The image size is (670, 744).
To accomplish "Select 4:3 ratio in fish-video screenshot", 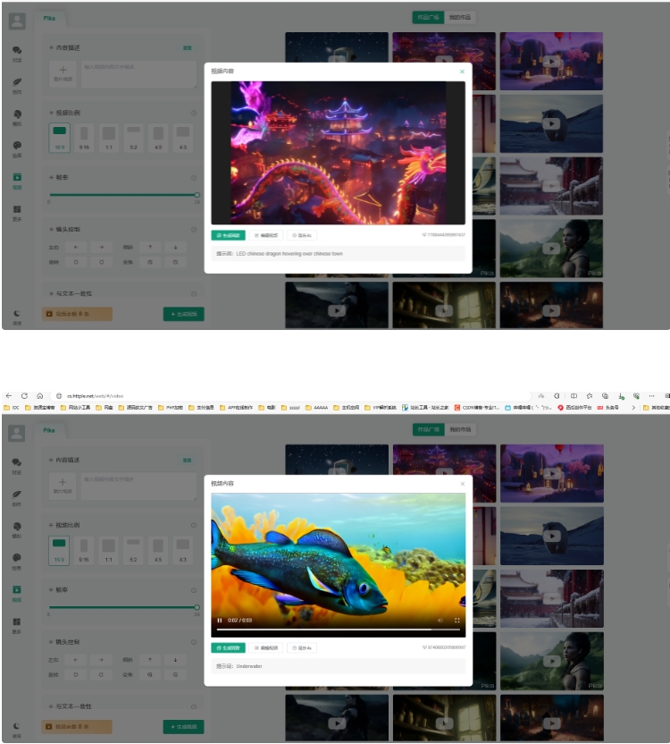I will (x=183, y=551).
